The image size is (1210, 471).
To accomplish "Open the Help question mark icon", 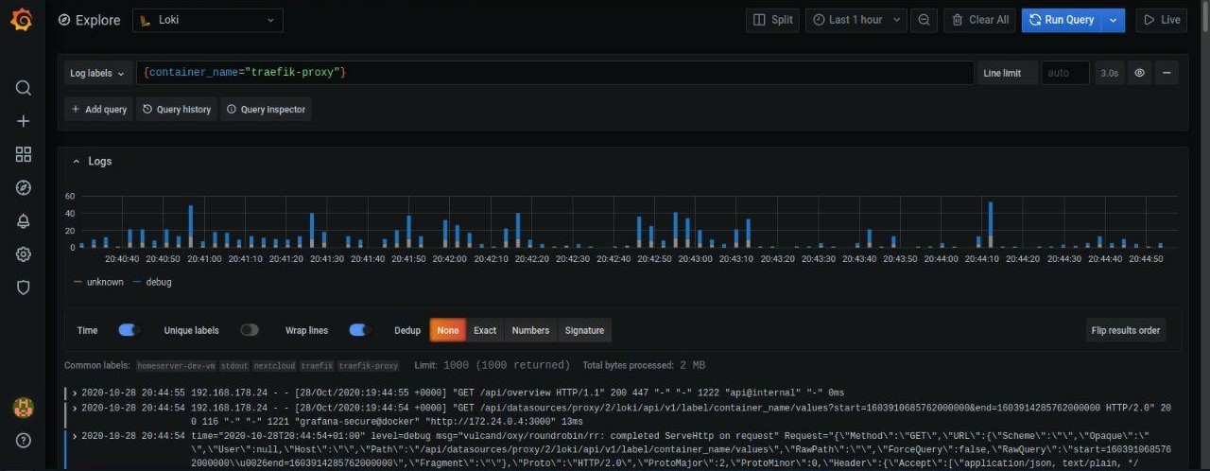I will point(24,441).
